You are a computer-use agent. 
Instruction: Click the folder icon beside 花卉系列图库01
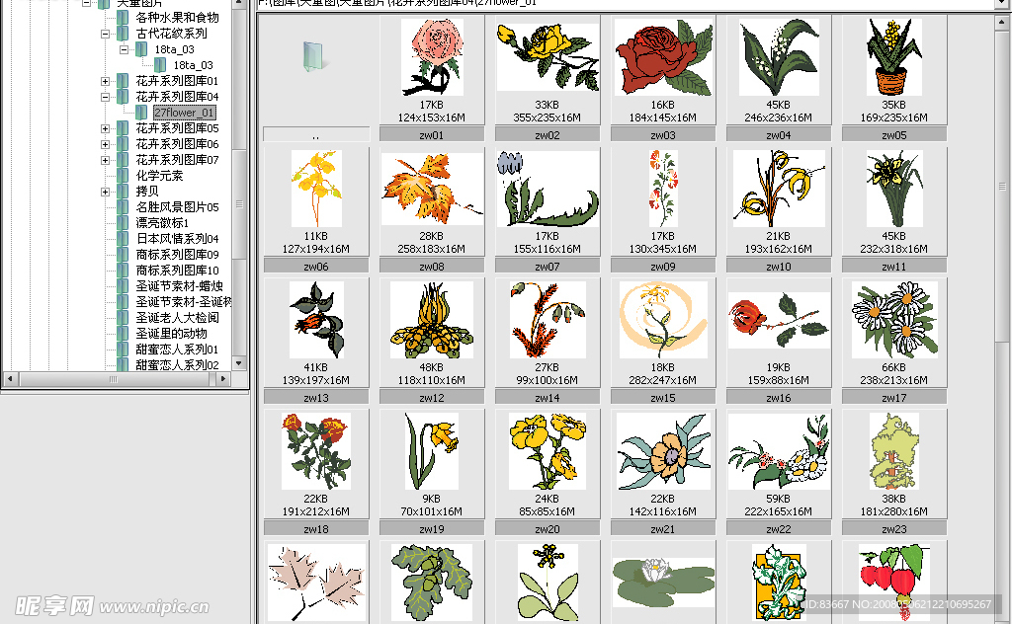(122, 81)
